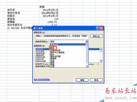Cancel using the 取消 button
137x102 pixels.
tap(96, 80)
